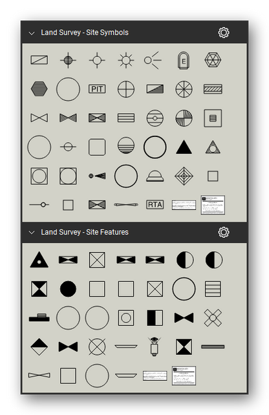The width and height of the screenshot is (269, 415).
Task: Select the sun-shaped symbol with radiating rays
Action: 126,60
